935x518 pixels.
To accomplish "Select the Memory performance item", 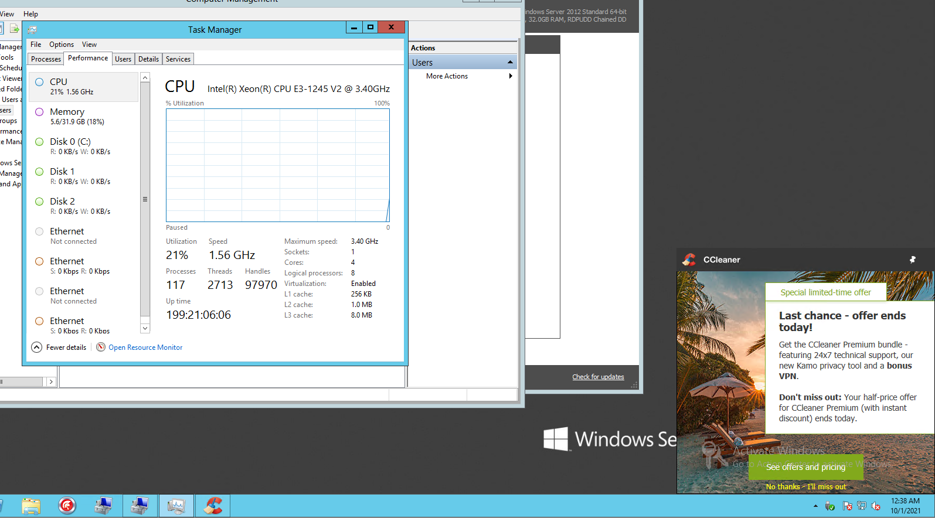I will point(83,117).
